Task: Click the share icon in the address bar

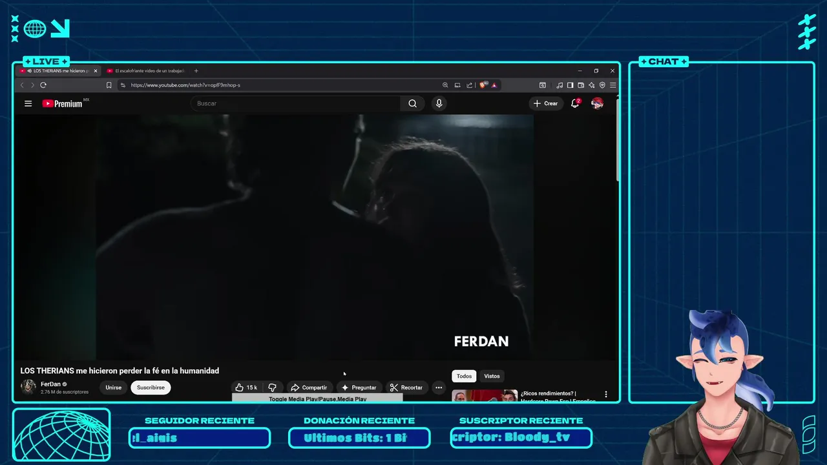Action: (470, 85)
